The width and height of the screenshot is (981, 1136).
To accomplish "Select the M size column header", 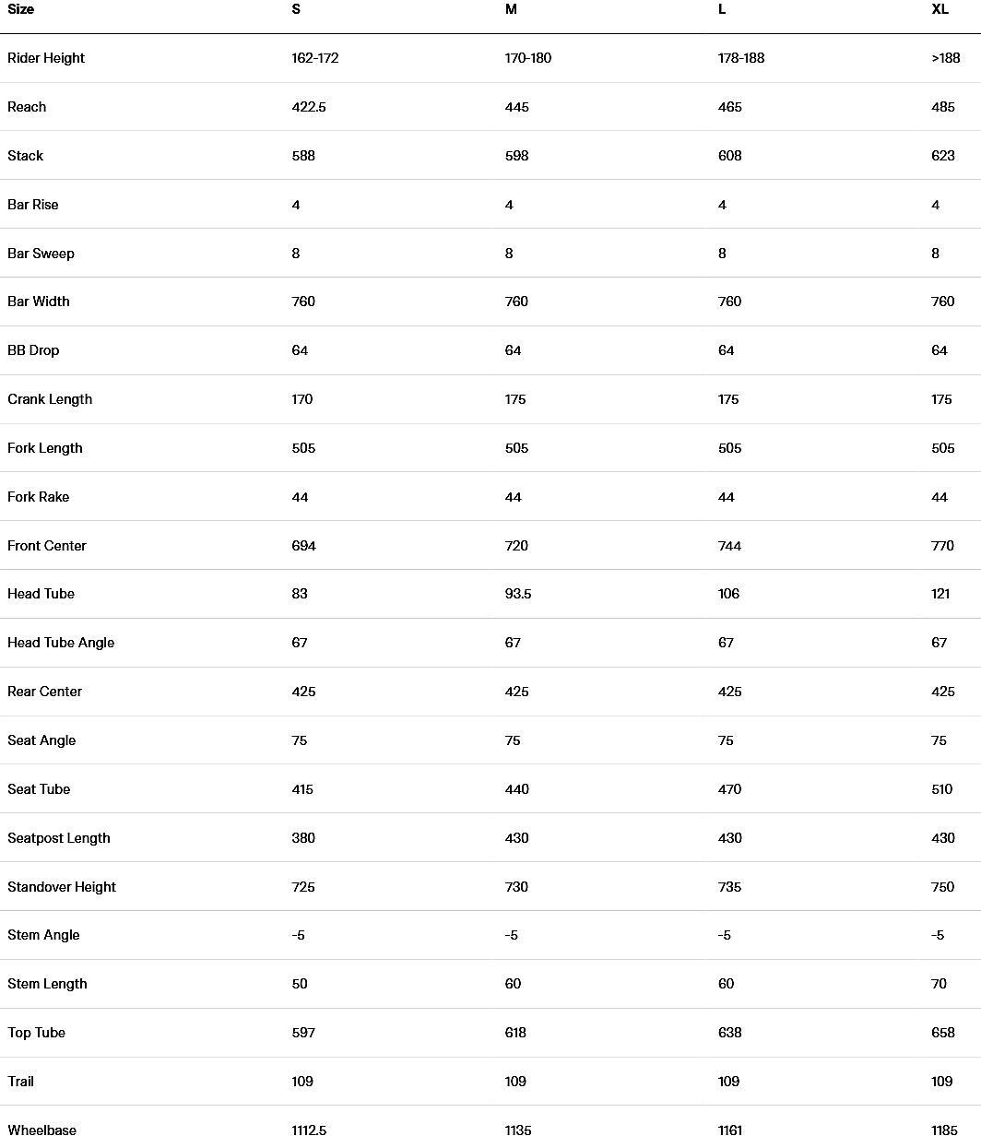I will click(511, 9).
